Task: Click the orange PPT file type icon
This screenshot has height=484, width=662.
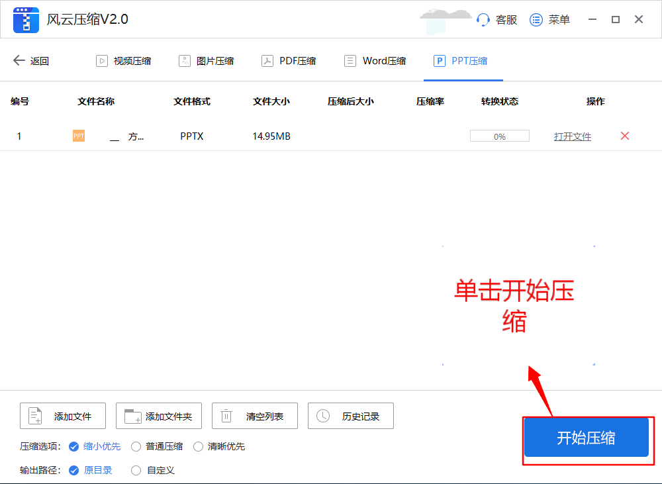Action: (x=78, y=136)
